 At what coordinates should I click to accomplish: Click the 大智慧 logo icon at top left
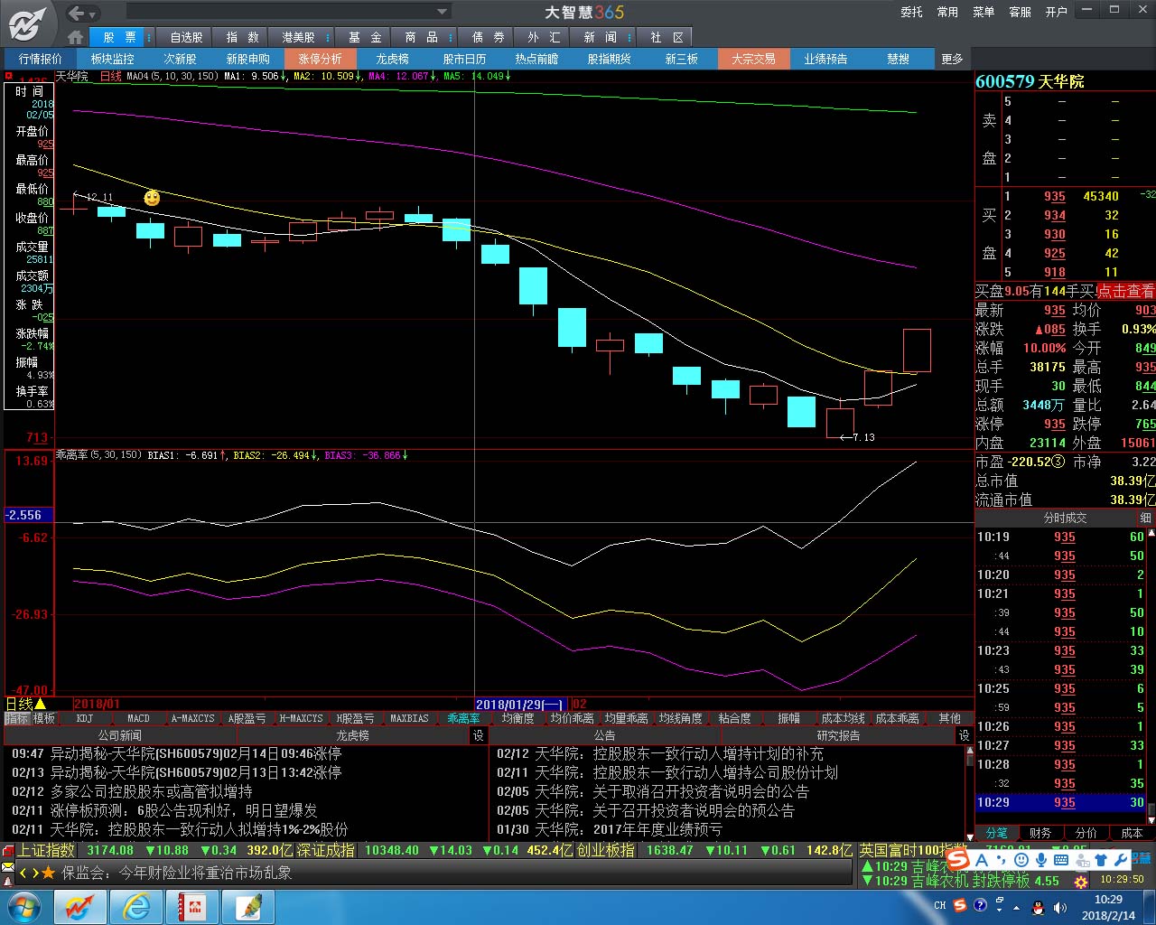click(x=27, y=23)
